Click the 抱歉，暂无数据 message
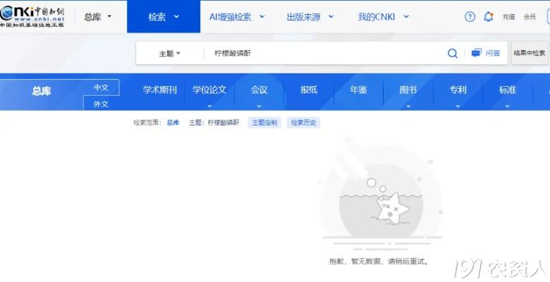 point(378,262)
